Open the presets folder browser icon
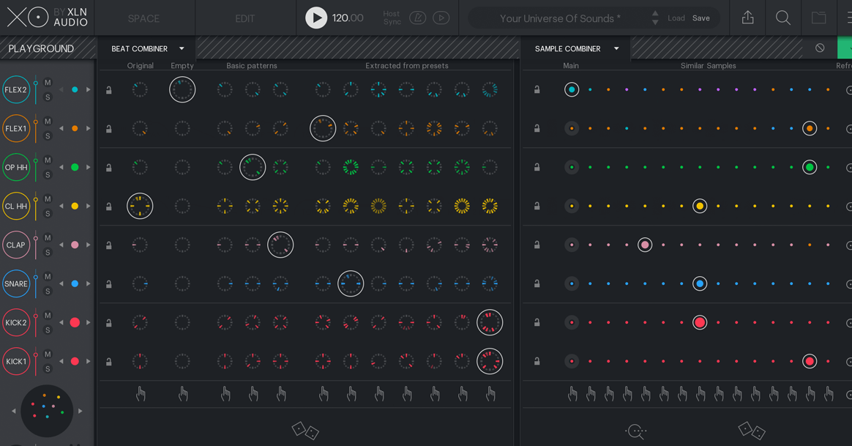Viewport: 852px width, 446px height. [819, 16]
